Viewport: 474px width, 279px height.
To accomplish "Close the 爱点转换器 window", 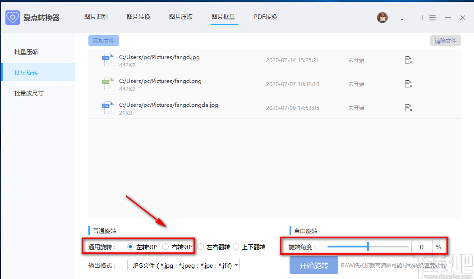I will pos(463,18).
